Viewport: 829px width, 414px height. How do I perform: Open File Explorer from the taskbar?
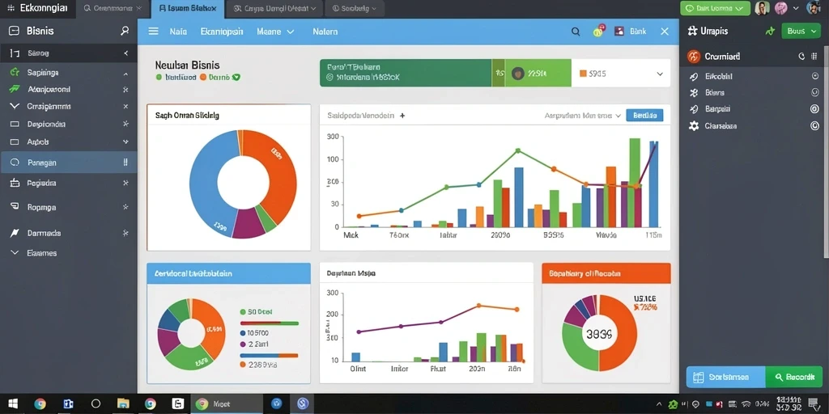[x=123, y=404]
